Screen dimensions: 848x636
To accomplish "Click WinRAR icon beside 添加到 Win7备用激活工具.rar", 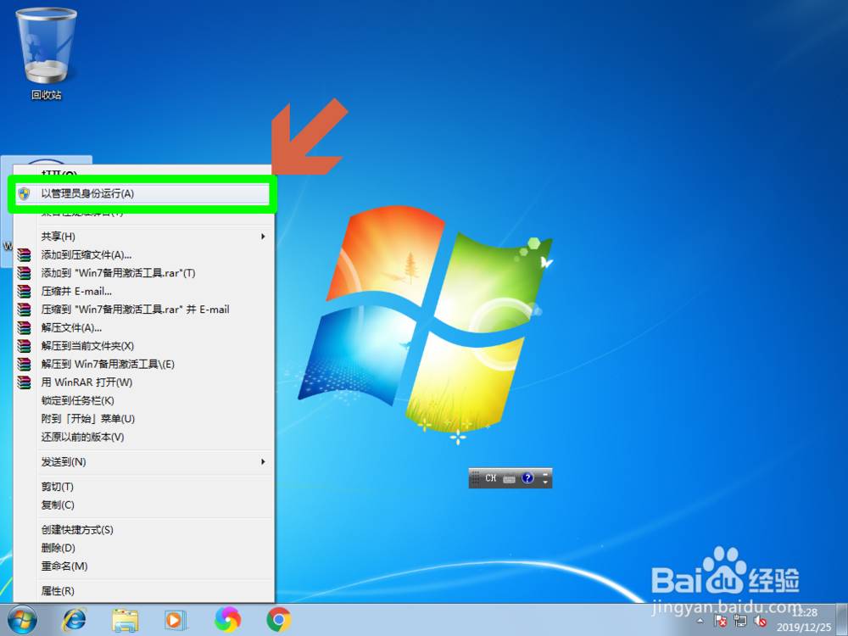I will (x=24, y=273).
